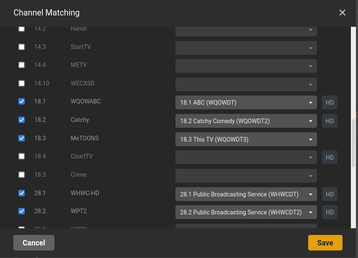Open the 28.1 Public Broadcasting Service (WHWCDT) dropdown
358x258 pixels.
(x=246, y=194)
